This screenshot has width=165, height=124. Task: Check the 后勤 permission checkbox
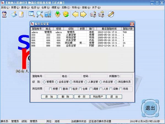tap(111, 89)
